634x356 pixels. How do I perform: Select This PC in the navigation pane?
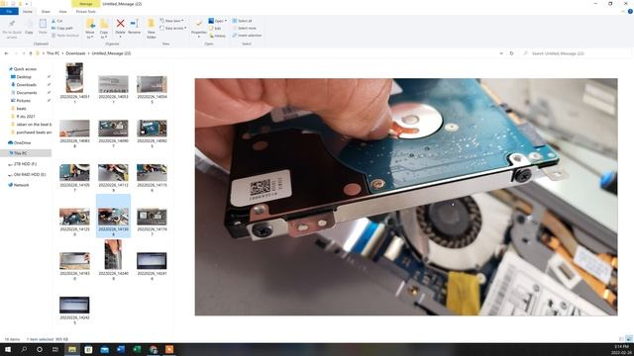point(20,153)
